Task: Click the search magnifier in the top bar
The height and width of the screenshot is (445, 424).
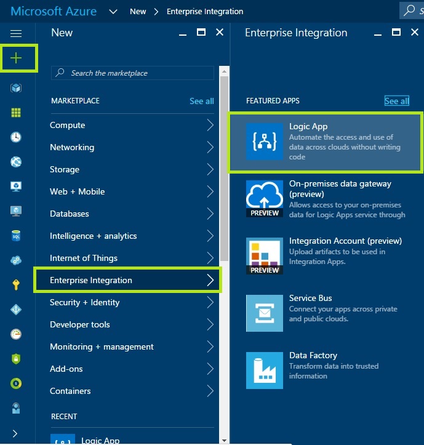Action: point(409,10)
